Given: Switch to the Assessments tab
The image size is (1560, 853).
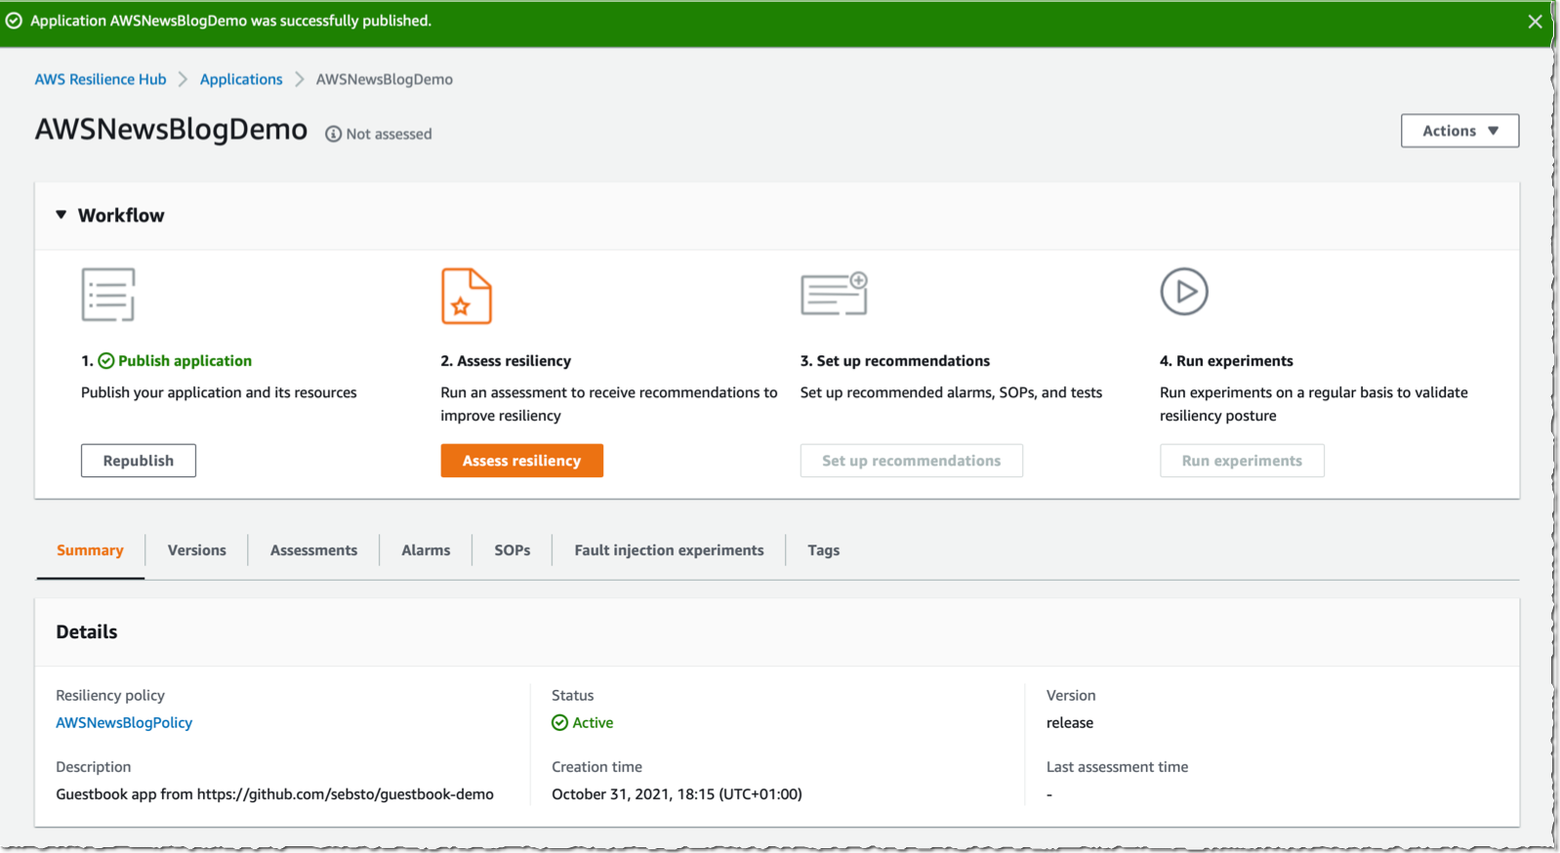Looking at the screenshot, I should [x=314, y=550].
